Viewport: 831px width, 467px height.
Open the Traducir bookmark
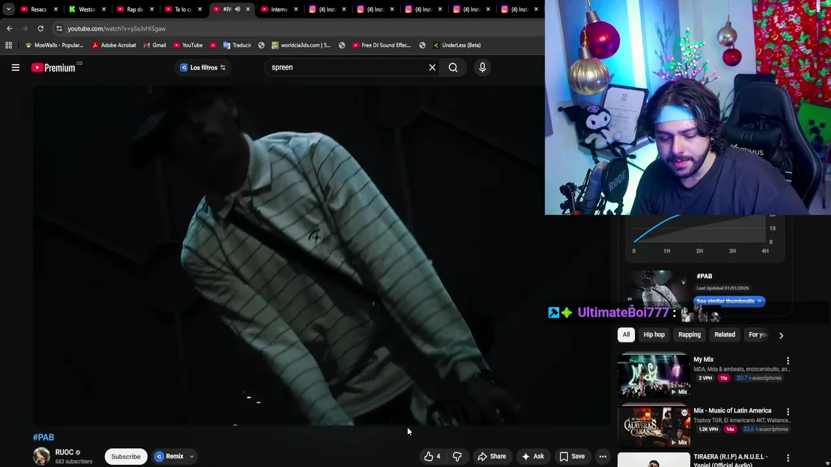coord(237,45)
